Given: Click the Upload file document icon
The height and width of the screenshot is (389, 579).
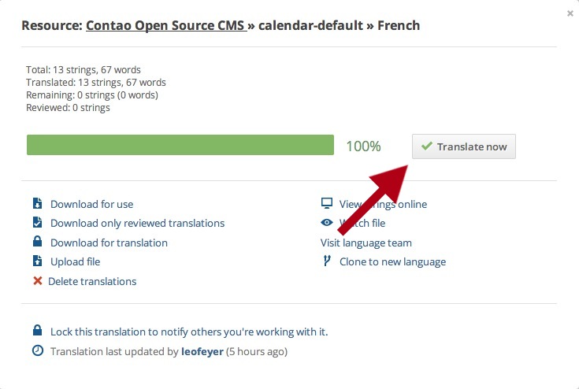Looking at the screenshot, I should 37,261.
